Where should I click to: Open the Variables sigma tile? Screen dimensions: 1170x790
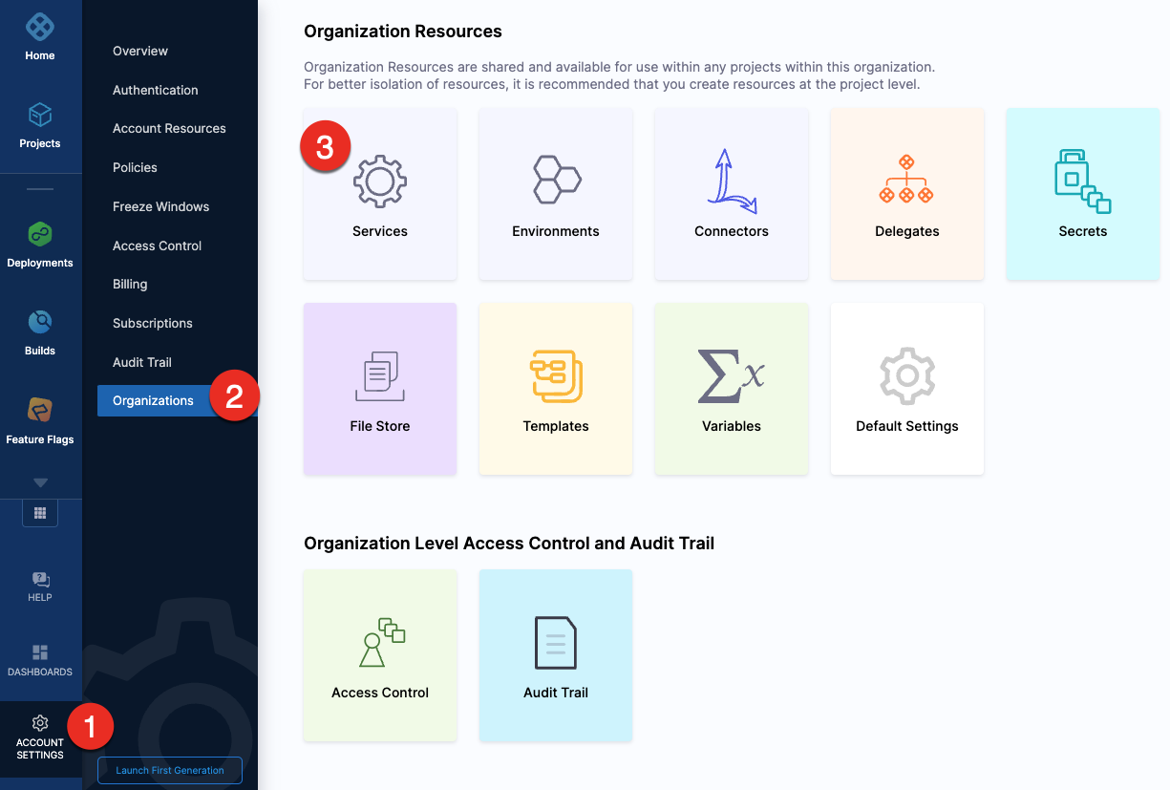click(x=732, y=390)
